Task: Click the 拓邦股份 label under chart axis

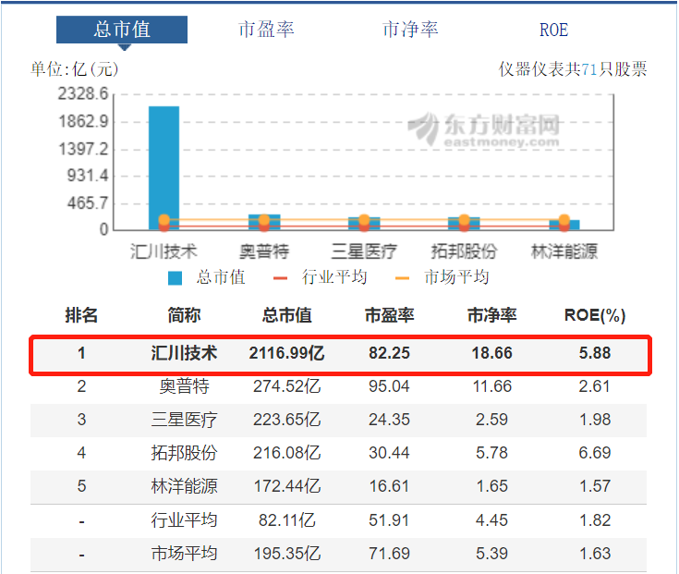Action: tap(464, 251)
